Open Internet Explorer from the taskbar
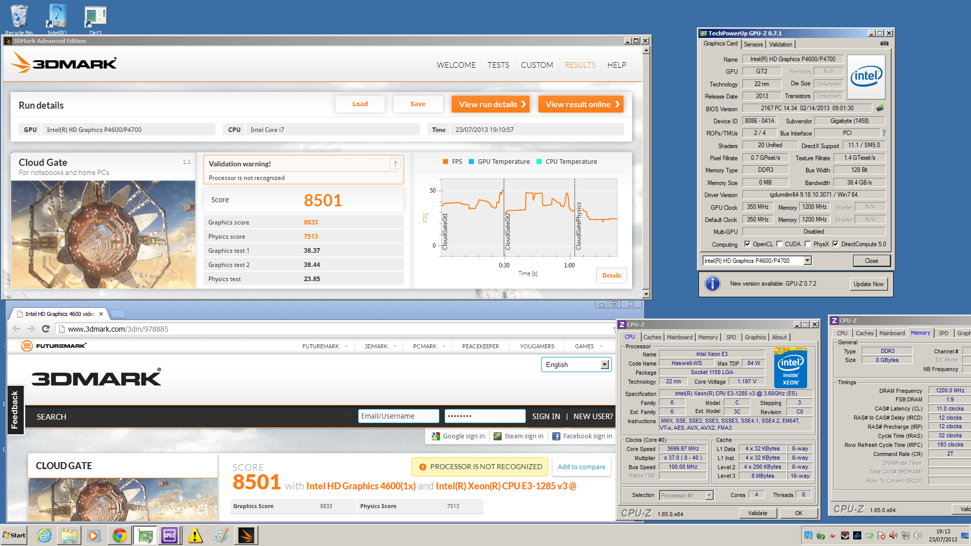The width and height of the screenshot is (971, 546). [x=45, y=535]
